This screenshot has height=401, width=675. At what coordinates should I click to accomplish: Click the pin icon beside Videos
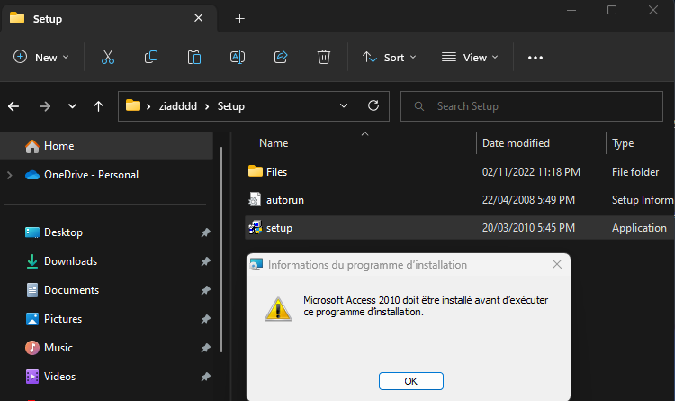206,377
